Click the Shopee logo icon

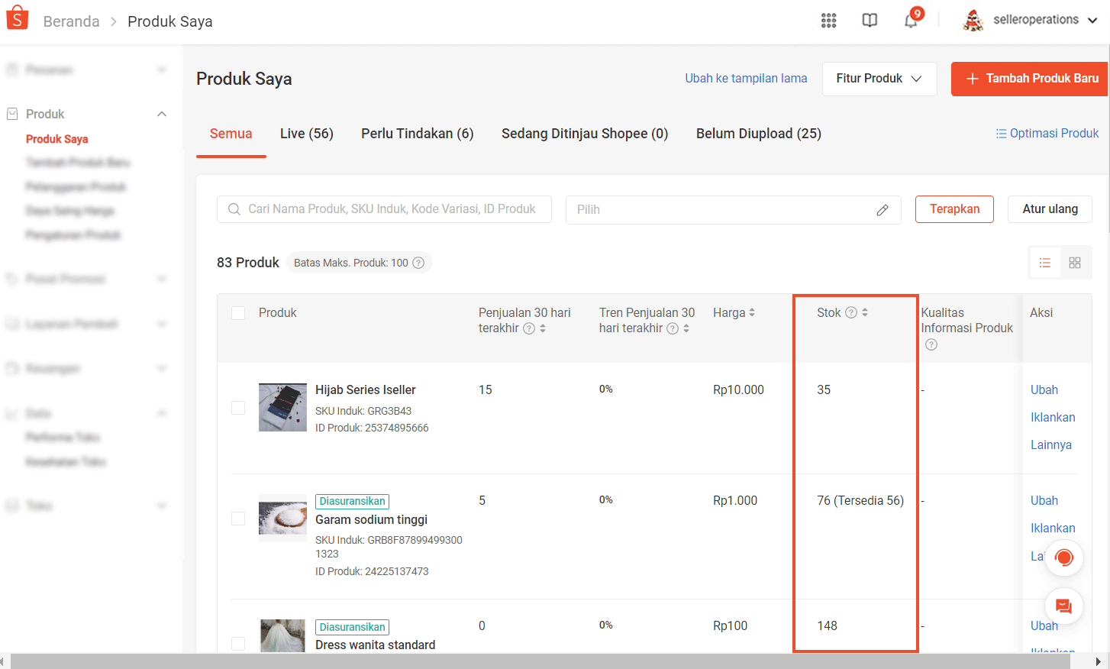(17, 18)
